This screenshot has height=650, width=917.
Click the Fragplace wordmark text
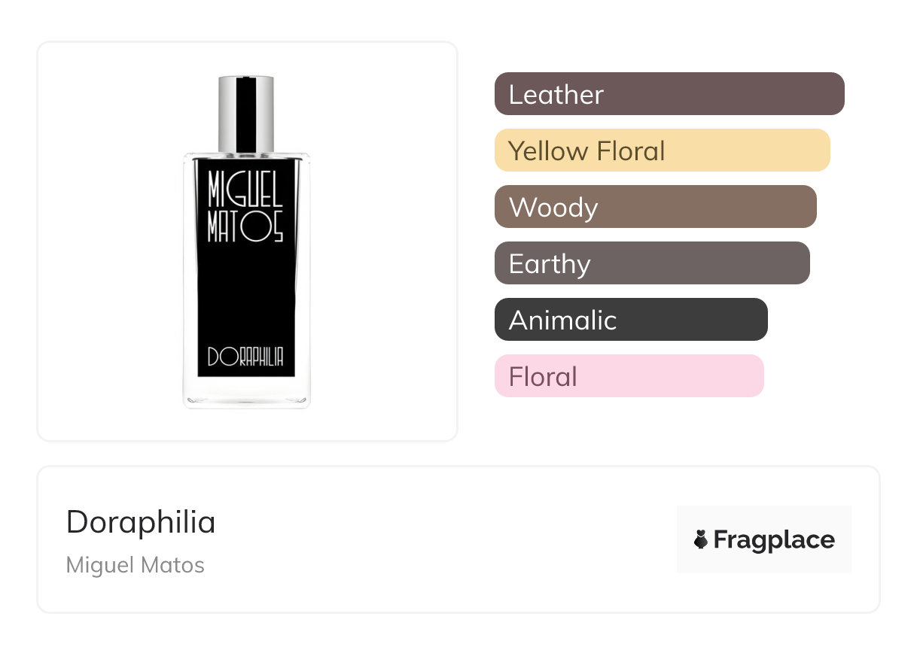pos(774,540)
